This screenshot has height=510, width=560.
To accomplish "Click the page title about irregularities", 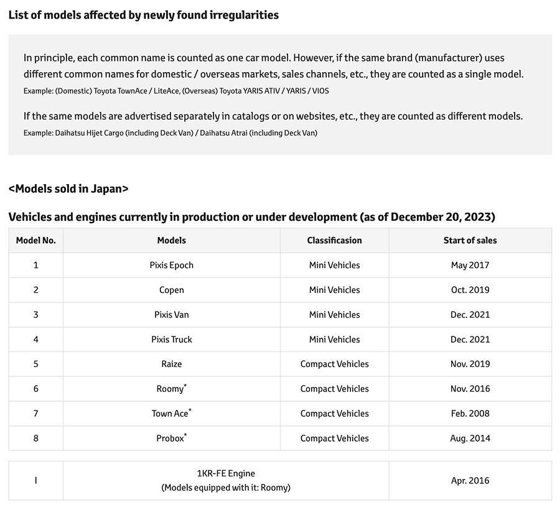I will [143, 15].
